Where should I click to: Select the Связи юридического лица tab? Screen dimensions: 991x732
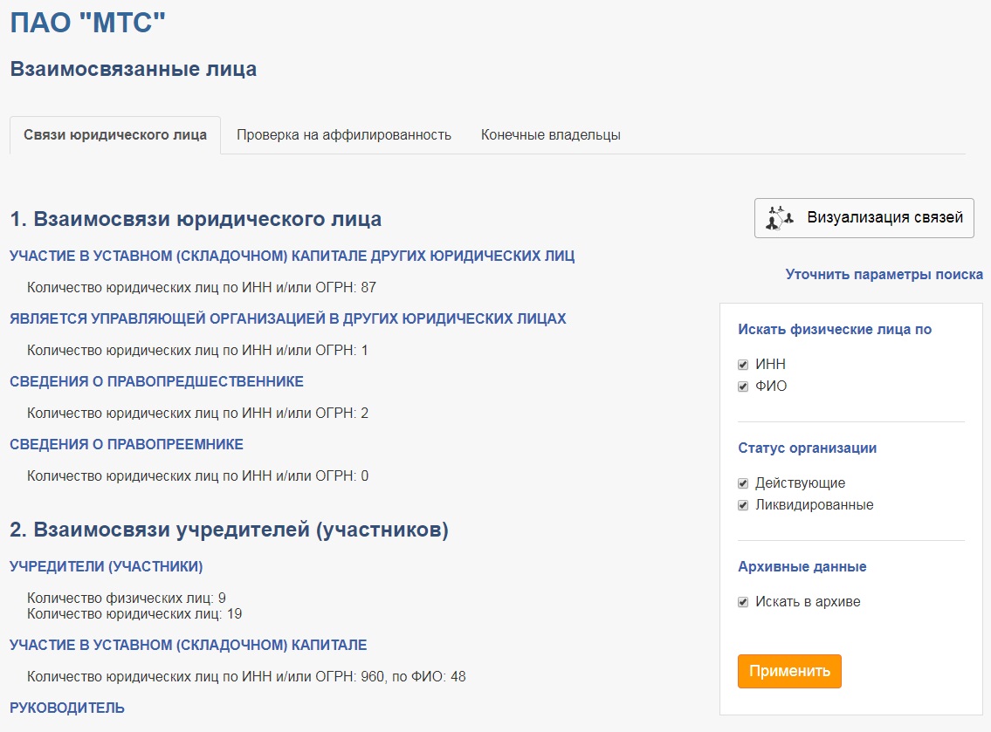[x=115, y=135]
